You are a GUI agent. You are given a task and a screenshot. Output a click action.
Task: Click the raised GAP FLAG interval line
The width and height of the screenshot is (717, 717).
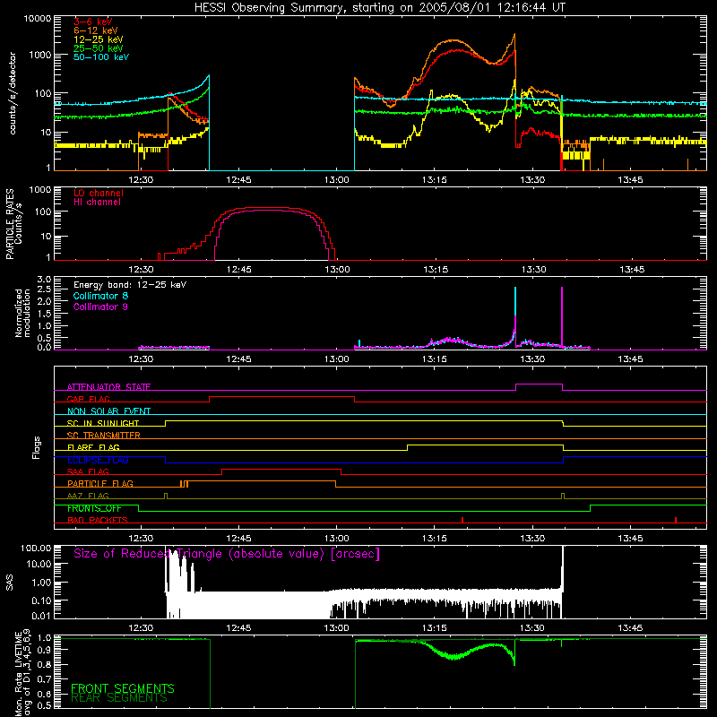coord(281,397)
